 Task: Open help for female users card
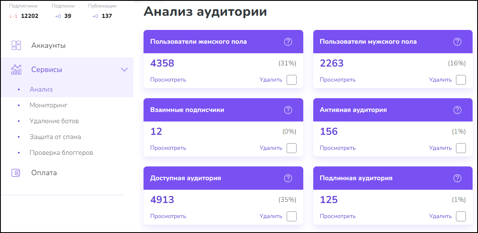click(288, 42)
